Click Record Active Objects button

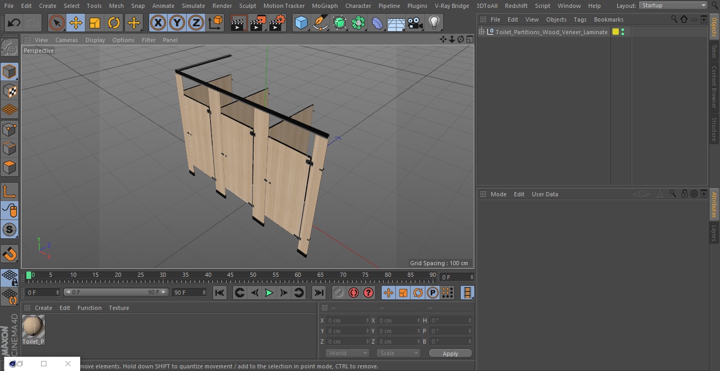[339, 293]
